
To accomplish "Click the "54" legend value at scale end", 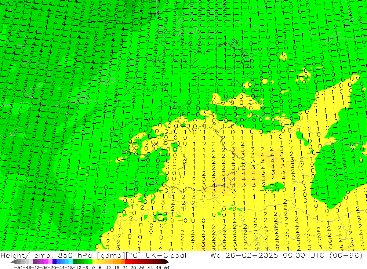I will [x=167, y=268].
